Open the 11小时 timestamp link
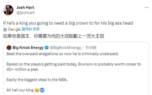152x95 pixels. tap(91, 48)
